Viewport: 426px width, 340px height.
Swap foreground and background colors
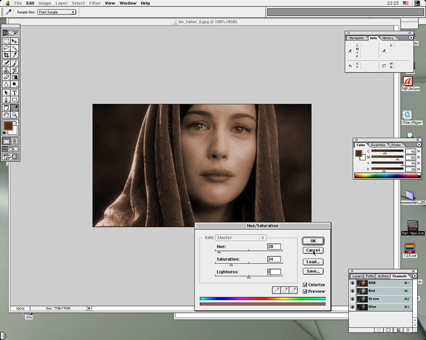pyautogui.click(x=16, y=123)
